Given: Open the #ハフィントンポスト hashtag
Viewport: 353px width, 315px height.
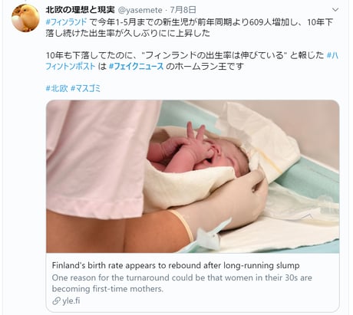Looking at the screenshot, I should pyautogui.click(x=192, y=61).
